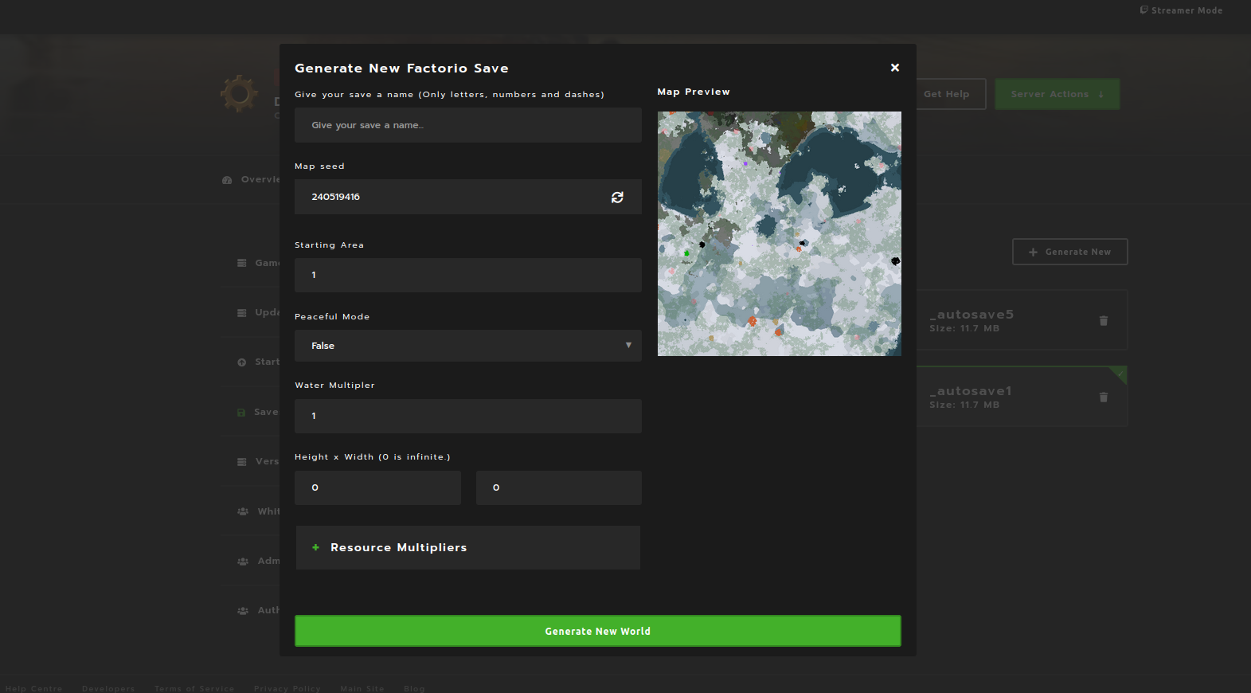Randomize the map seed with refresh icon
1251x693 pixels.
[617, 197]
